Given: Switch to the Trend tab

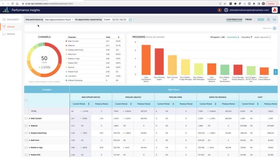Looking at the screenshot, I should click(248, 19).
